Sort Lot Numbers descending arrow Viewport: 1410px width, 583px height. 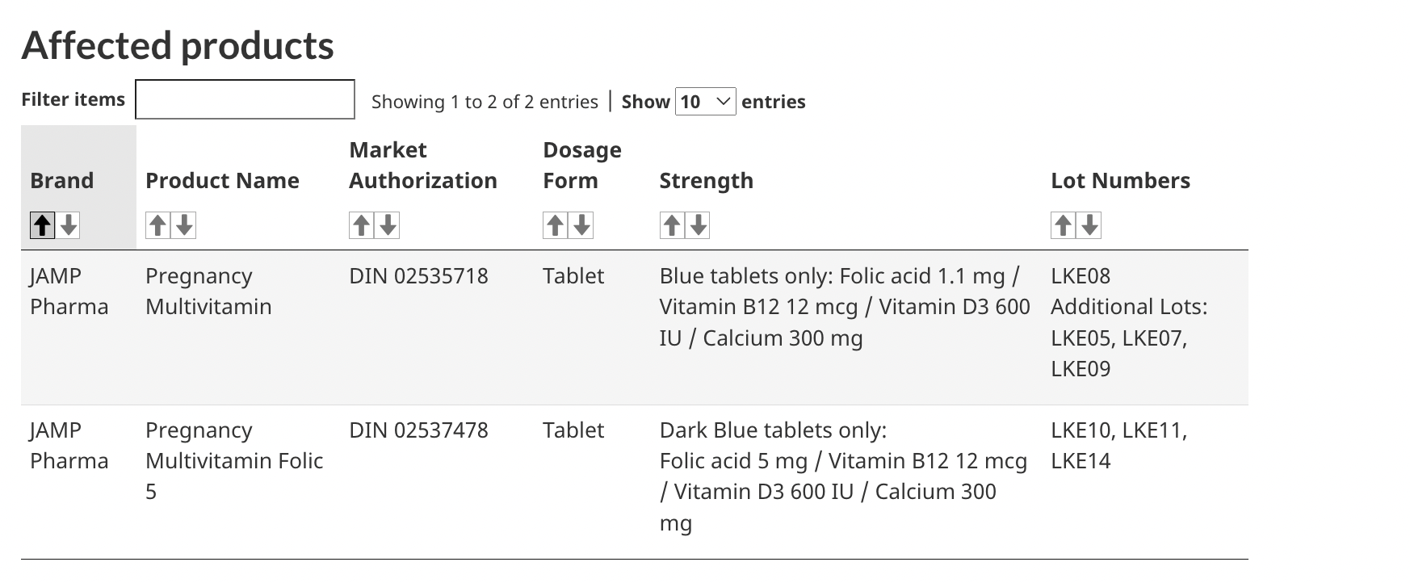tap(1089, 224)
